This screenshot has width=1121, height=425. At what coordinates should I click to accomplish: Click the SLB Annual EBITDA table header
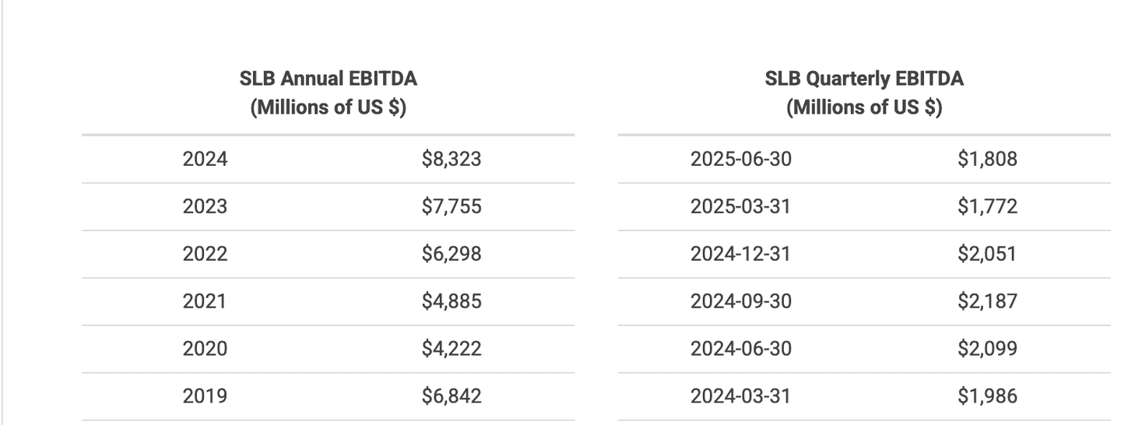click(x=328, y=93)
